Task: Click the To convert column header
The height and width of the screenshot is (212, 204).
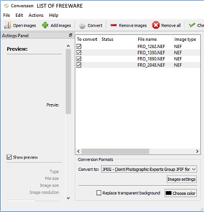Action: (87, 39)
